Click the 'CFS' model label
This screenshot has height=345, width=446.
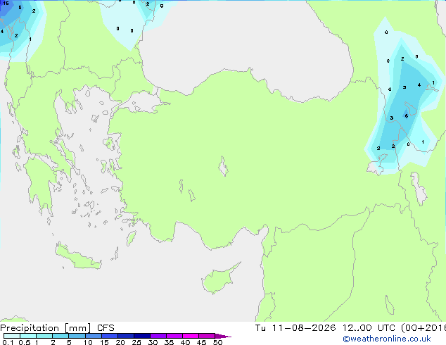tap(106, 328)
